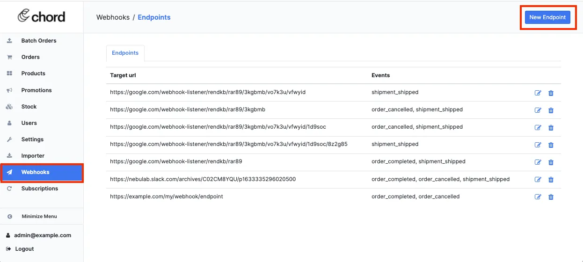Edit the example.com webhook endpoint
The image size is (583, 262).
(538, 197)
